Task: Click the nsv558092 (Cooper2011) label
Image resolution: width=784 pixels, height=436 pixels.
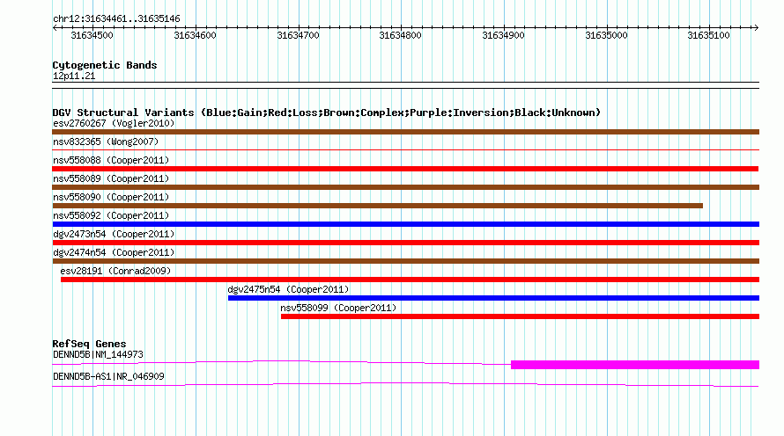Action: pyautogui.click(x=111, y=215)
